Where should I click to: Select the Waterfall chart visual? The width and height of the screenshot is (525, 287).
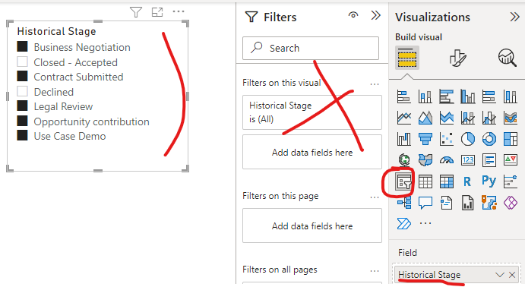click(403, 139)
